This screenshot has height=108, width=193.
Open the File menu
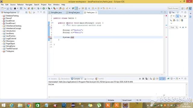2,4
